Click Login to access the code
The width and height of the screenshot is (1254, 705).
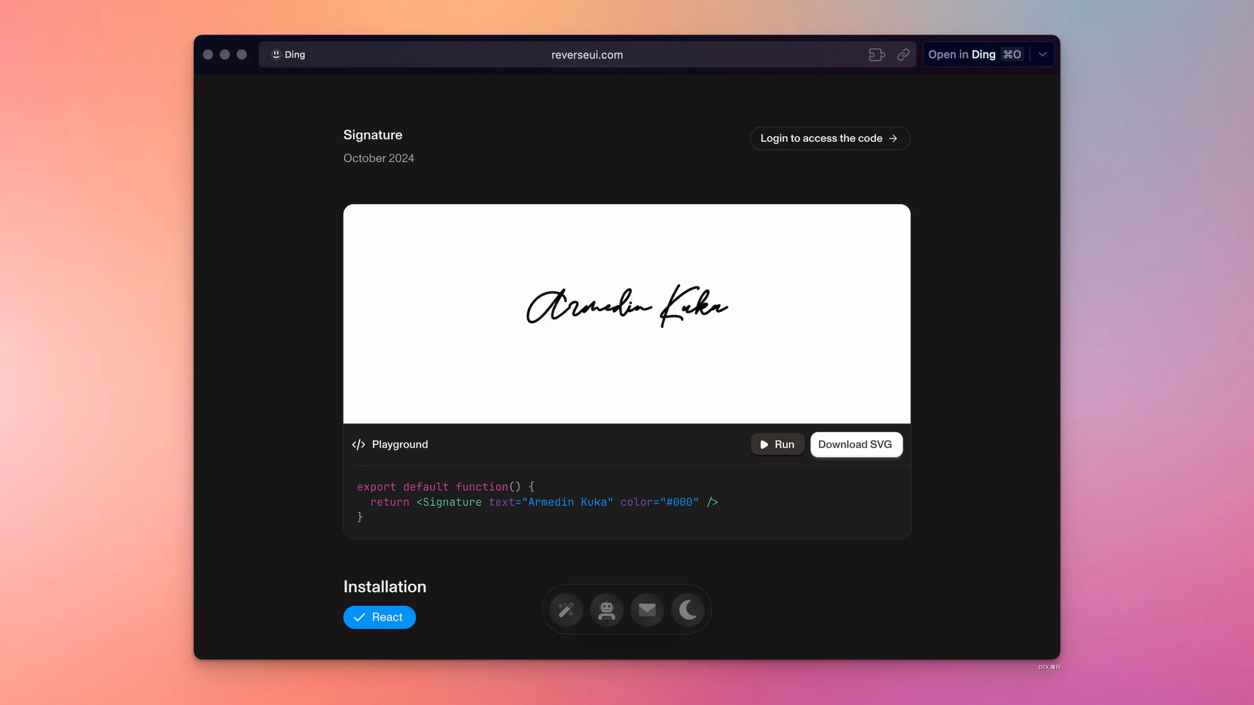[x=829, y=138]
